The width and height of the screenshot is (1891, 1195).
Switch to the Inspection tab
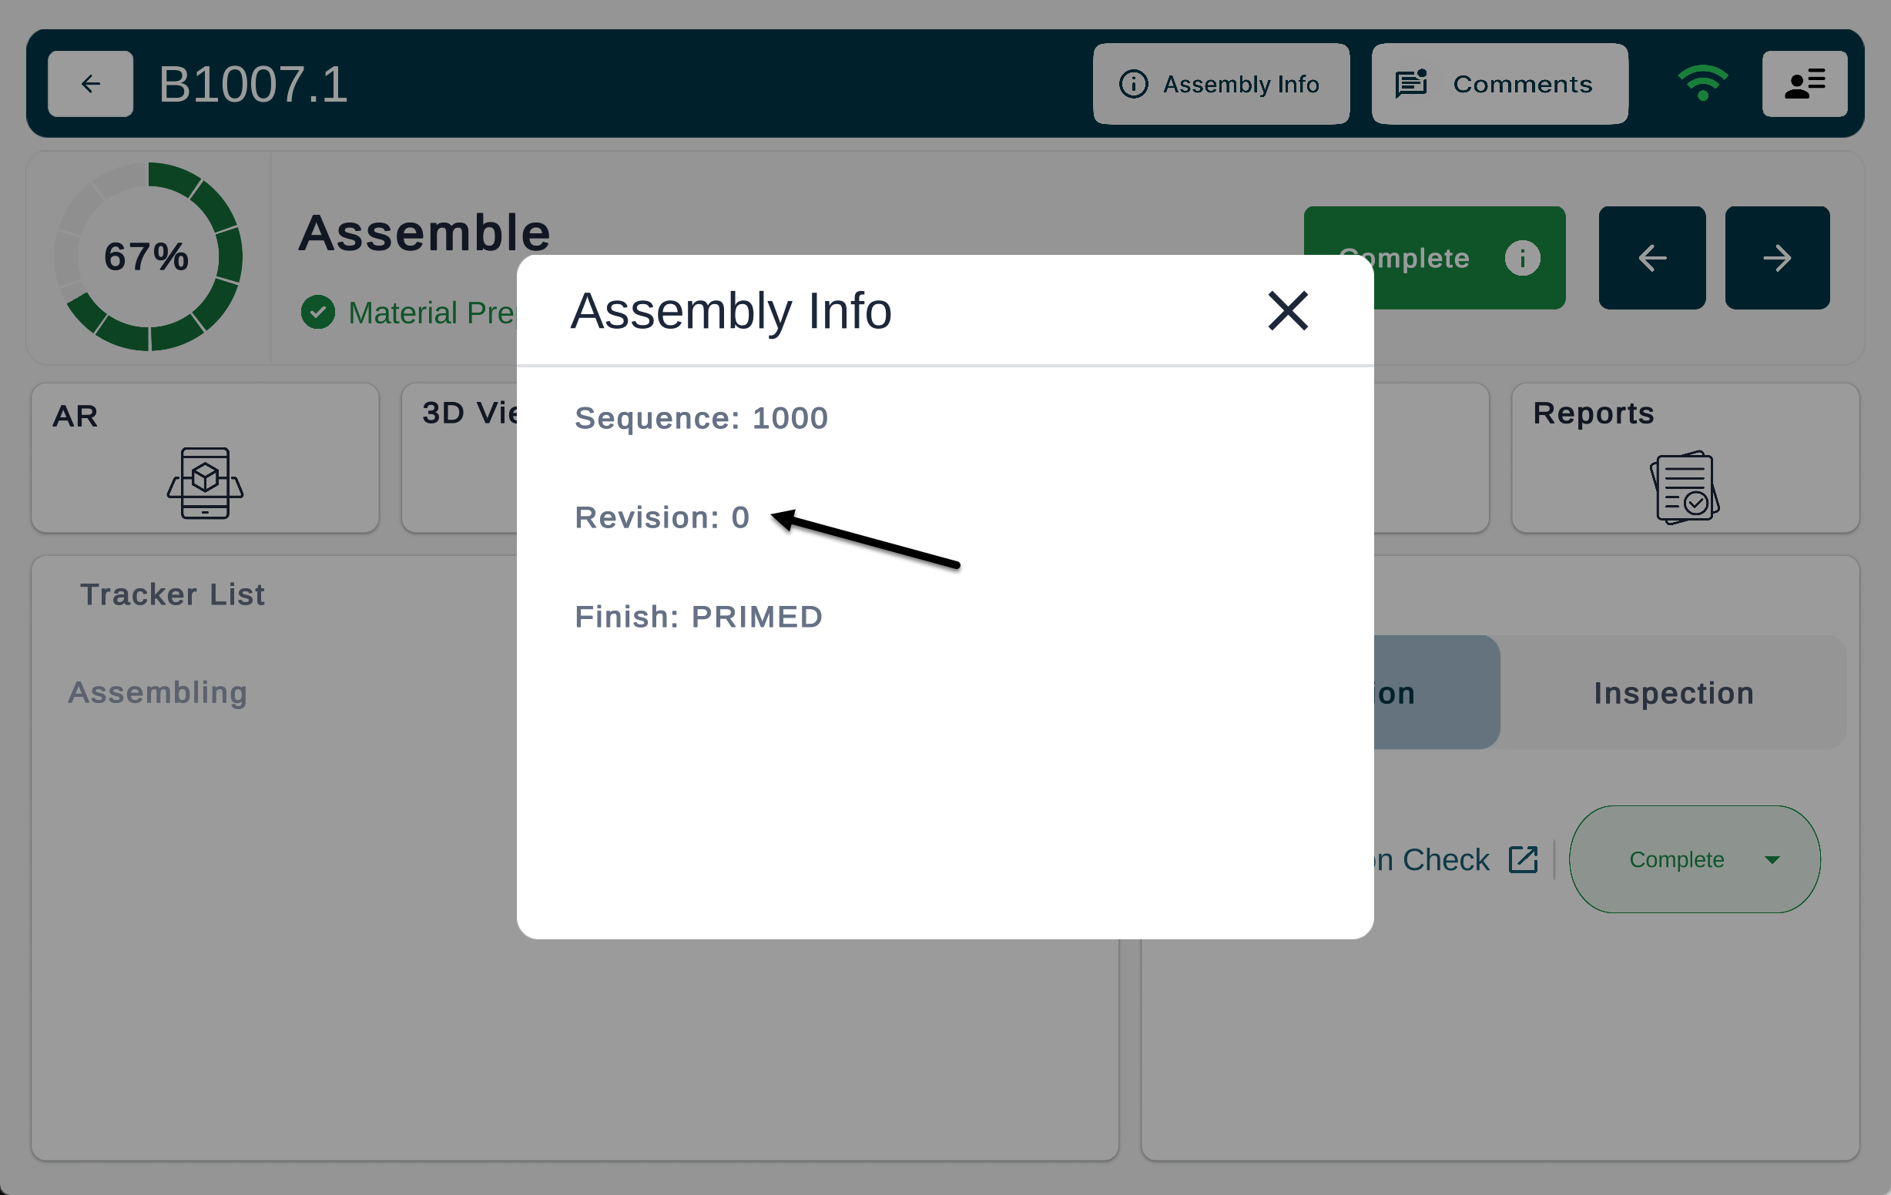pyautogui.click(x=1673, y=693)
